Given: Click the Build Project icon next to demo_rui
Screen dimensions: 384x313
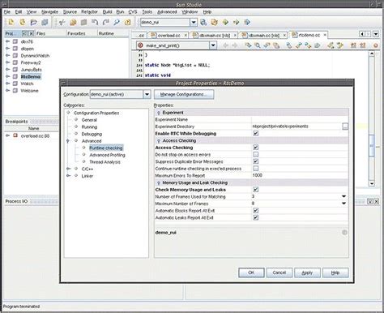Looking at the screenshot, I should pos(203,22).
